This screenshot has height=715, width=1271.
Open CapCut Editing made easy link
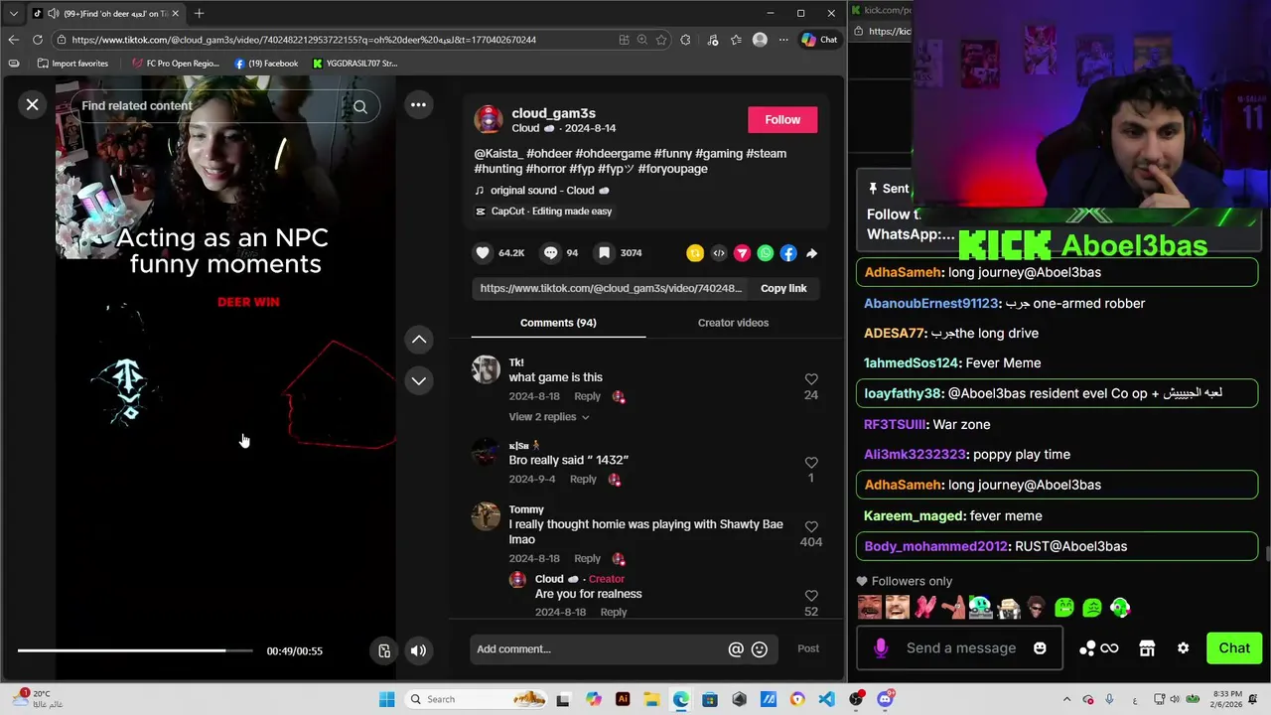pyautogui.click(x=543, y=212)
